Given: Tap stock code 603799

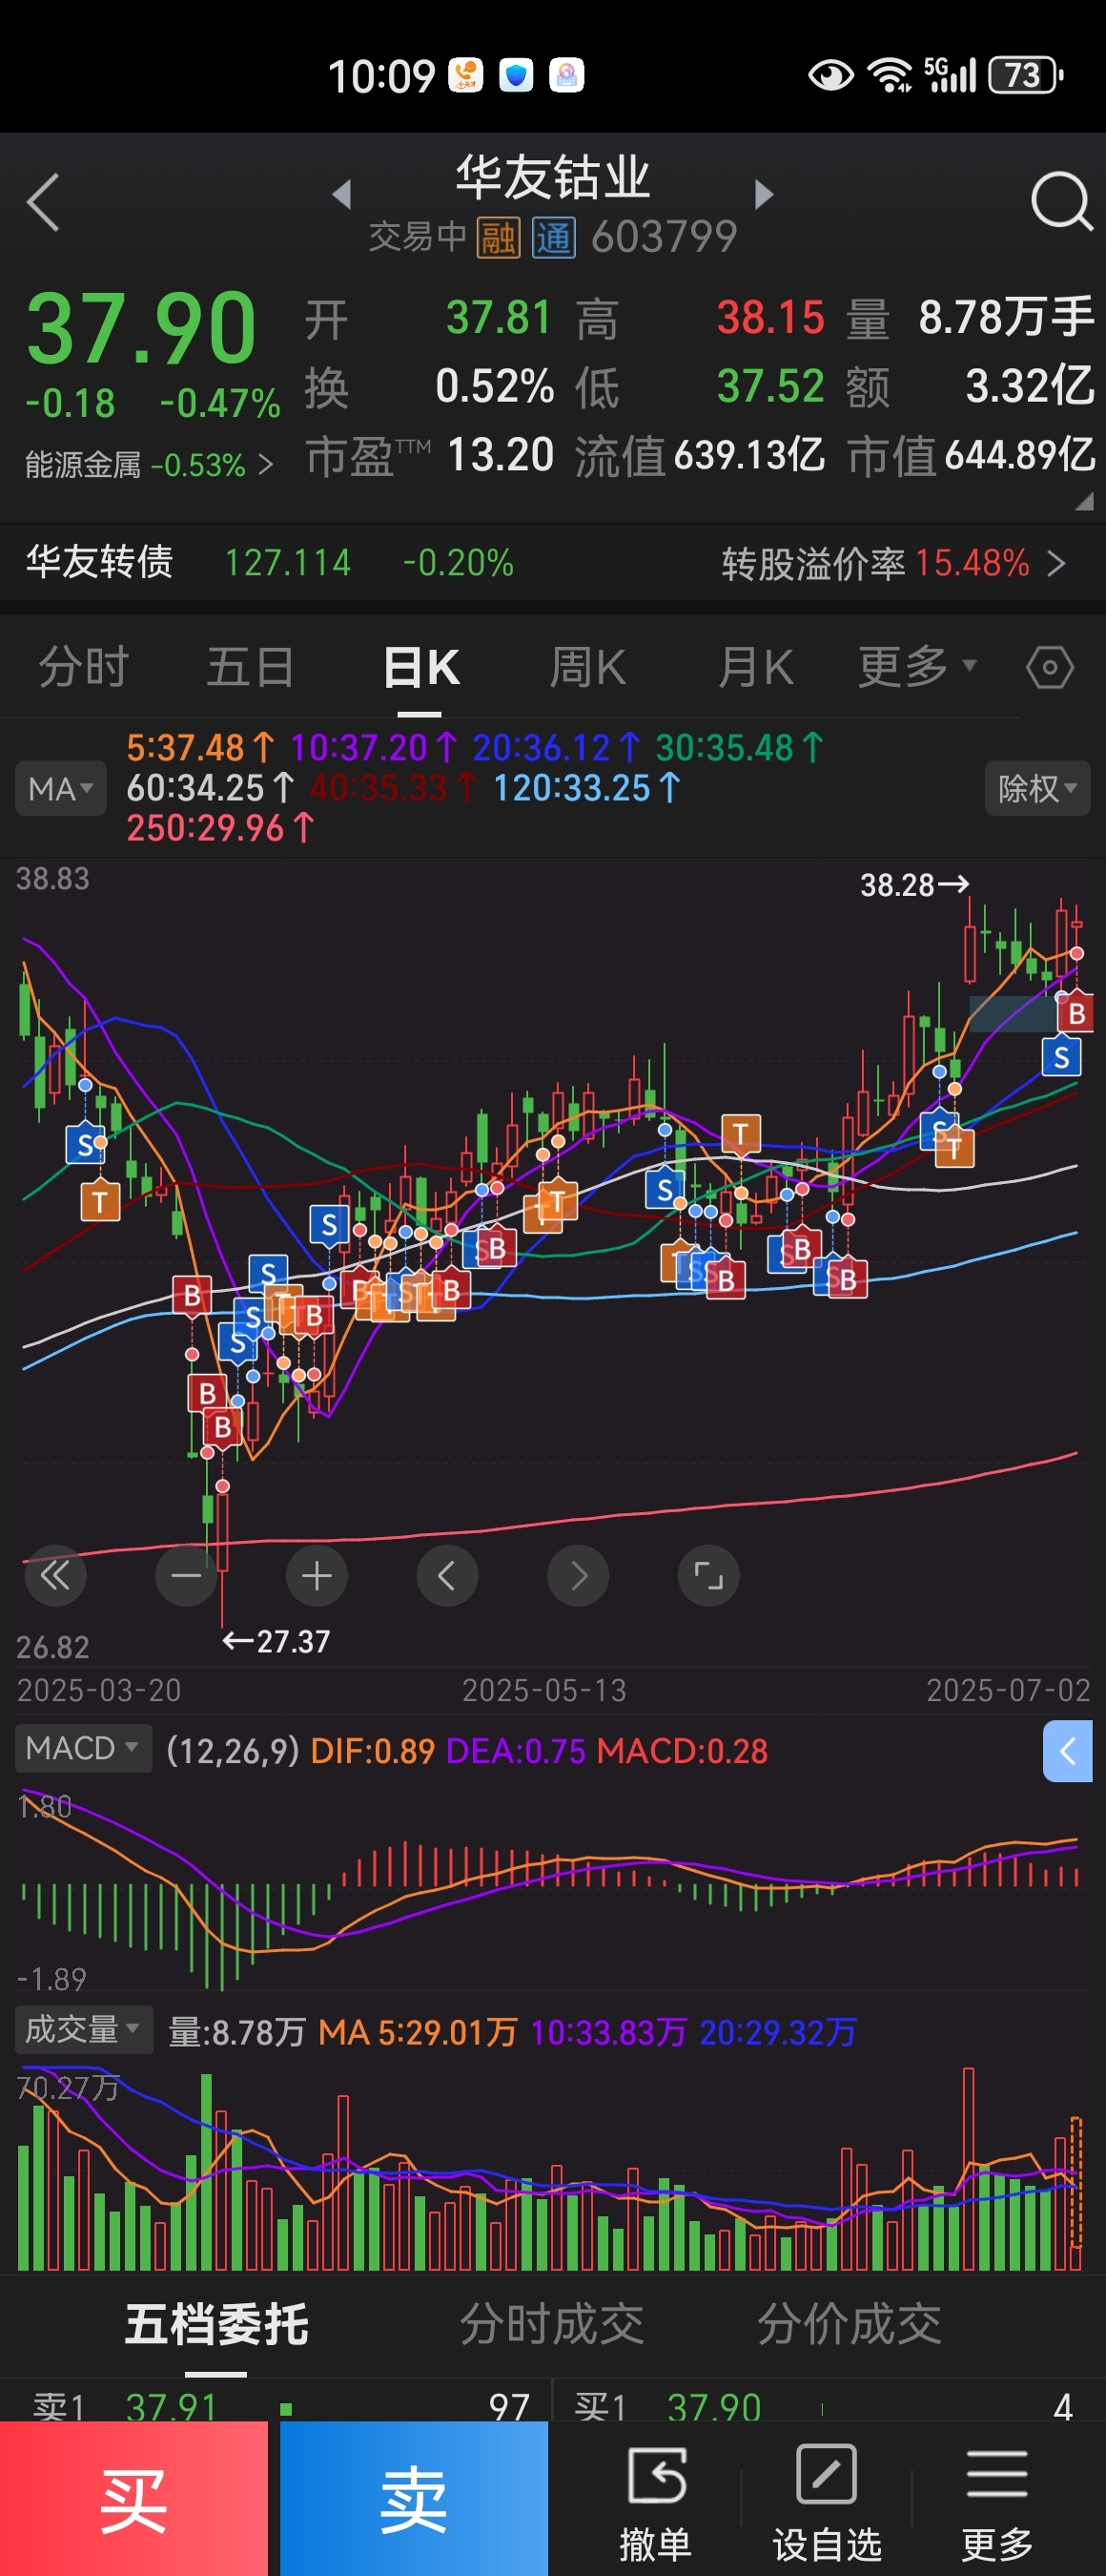Looking at the screenshot, I should pyautogui.click(x=665, y=238).
